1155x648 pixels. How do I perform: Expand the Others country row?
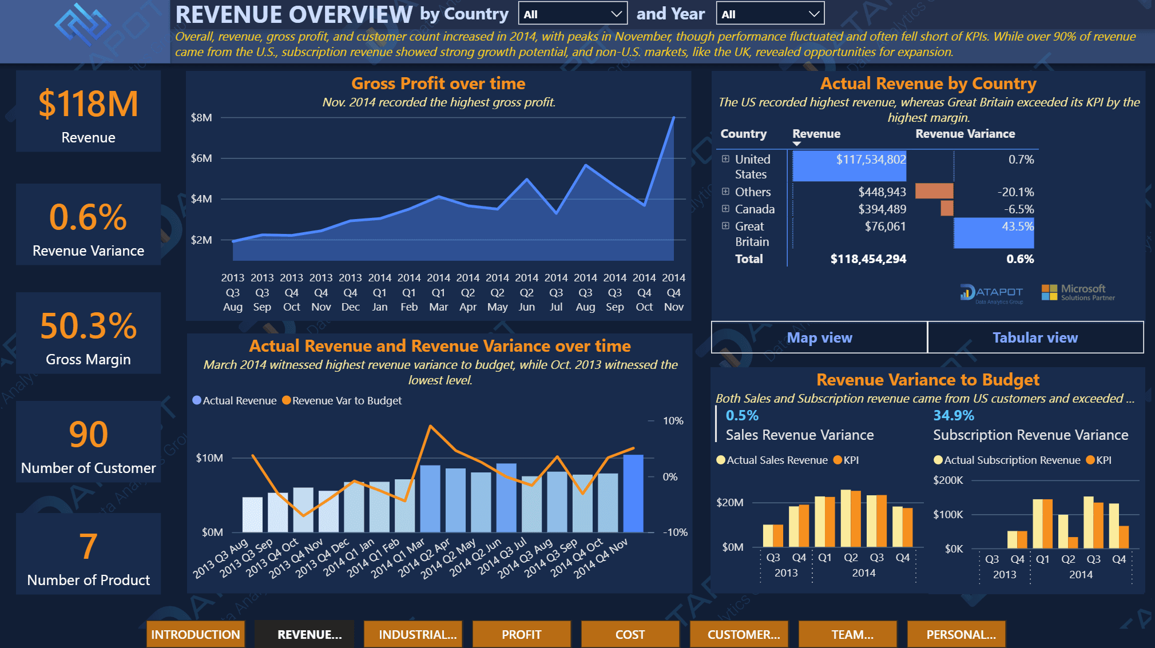click(x=725, y=192)
